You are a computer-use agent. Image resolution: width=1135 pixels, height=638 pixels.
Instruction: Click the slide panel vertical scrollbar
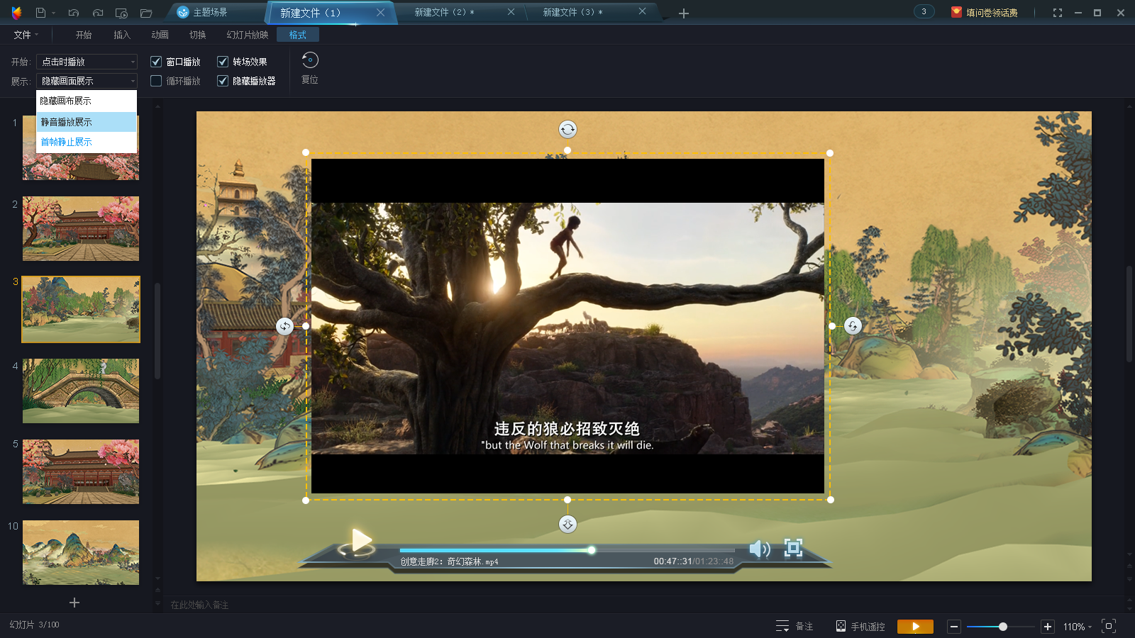point(157,330)
